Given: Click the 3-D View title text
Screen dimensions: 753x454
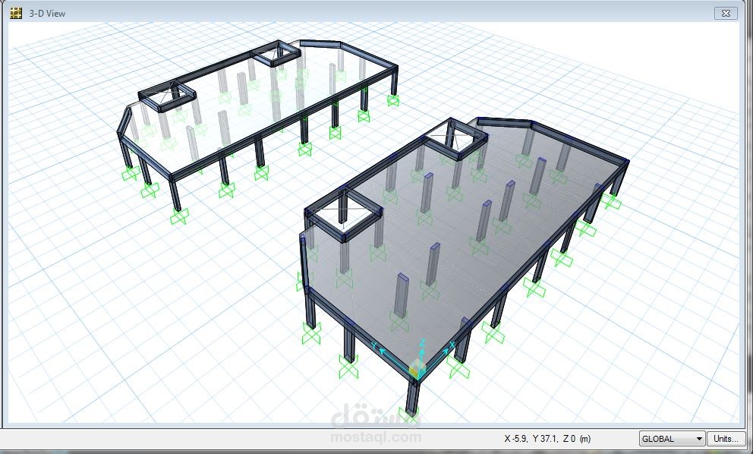Looking at the screenshot, I should [47, 14].
